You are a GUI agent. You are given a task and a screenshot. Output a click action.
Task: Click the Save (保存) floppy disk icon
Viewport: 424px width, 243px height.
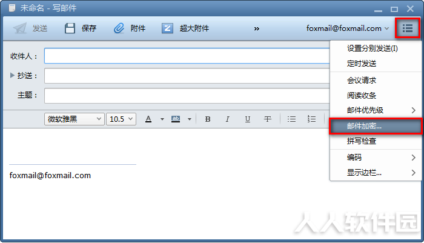click(x=70, y=28)
